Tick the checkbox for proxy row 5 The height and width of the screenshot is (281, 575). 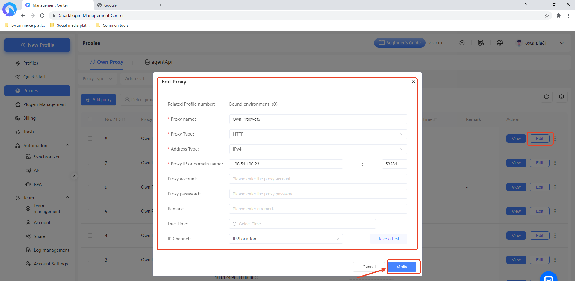pyautogui.click(x=90, y=211)
